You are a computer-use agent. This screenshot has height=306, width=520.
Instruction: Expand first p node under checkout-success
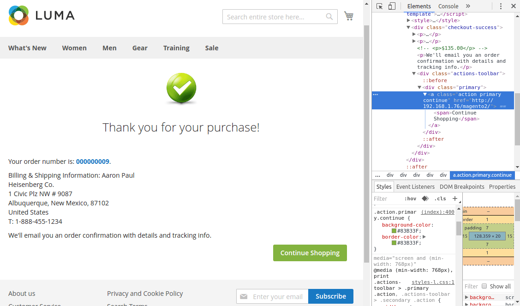point(414,34)
